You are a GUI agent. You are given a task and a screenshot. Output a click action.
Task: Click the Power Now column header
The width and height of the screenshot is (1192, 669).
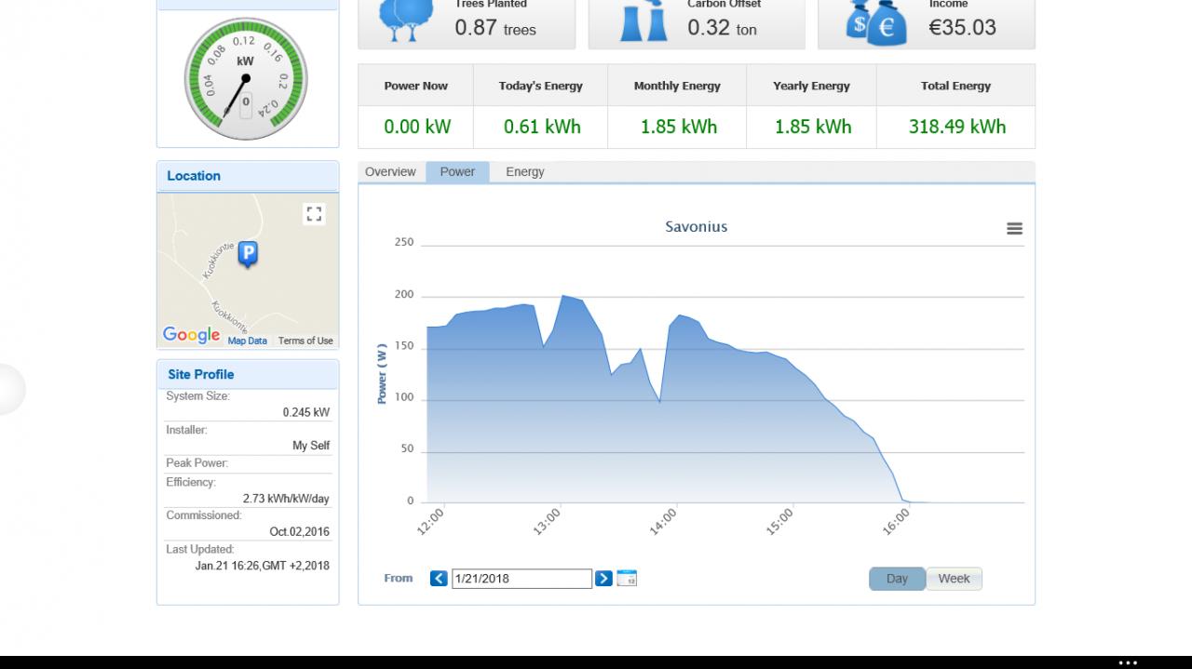[416, 86]
